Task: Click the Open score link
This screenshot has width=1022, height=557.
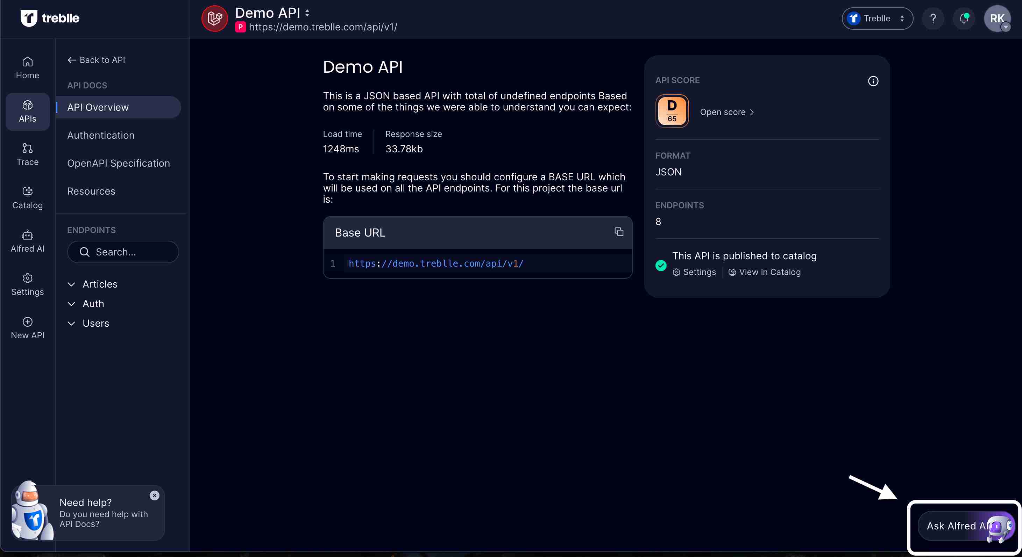Action: 726,112
